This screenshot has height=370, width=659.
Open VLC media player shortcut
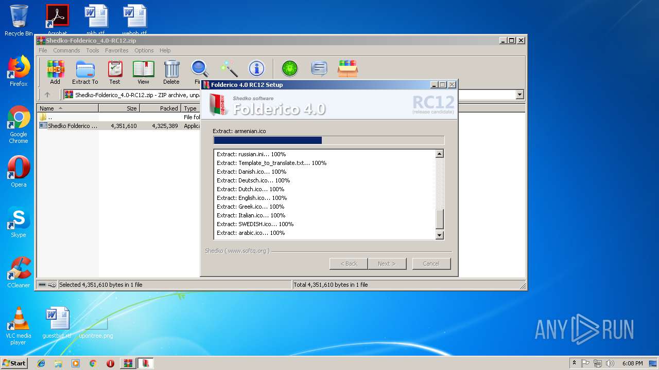(19, 326)
